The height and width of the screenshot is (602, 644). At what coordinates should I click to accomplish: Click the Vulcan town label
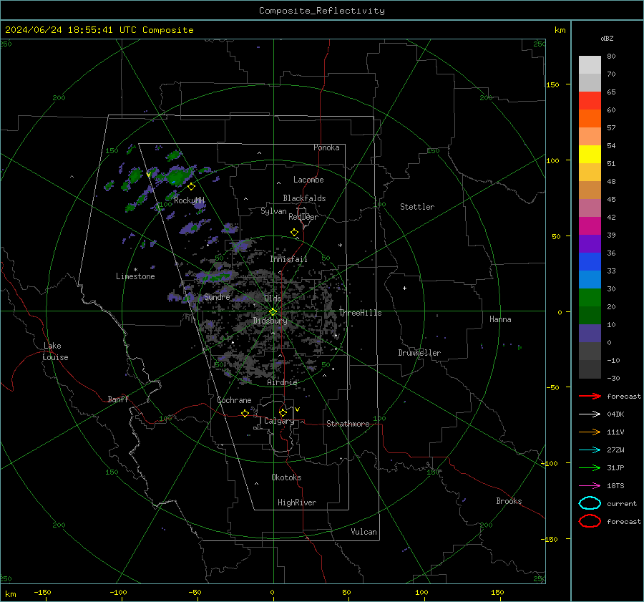pos(364,532)
